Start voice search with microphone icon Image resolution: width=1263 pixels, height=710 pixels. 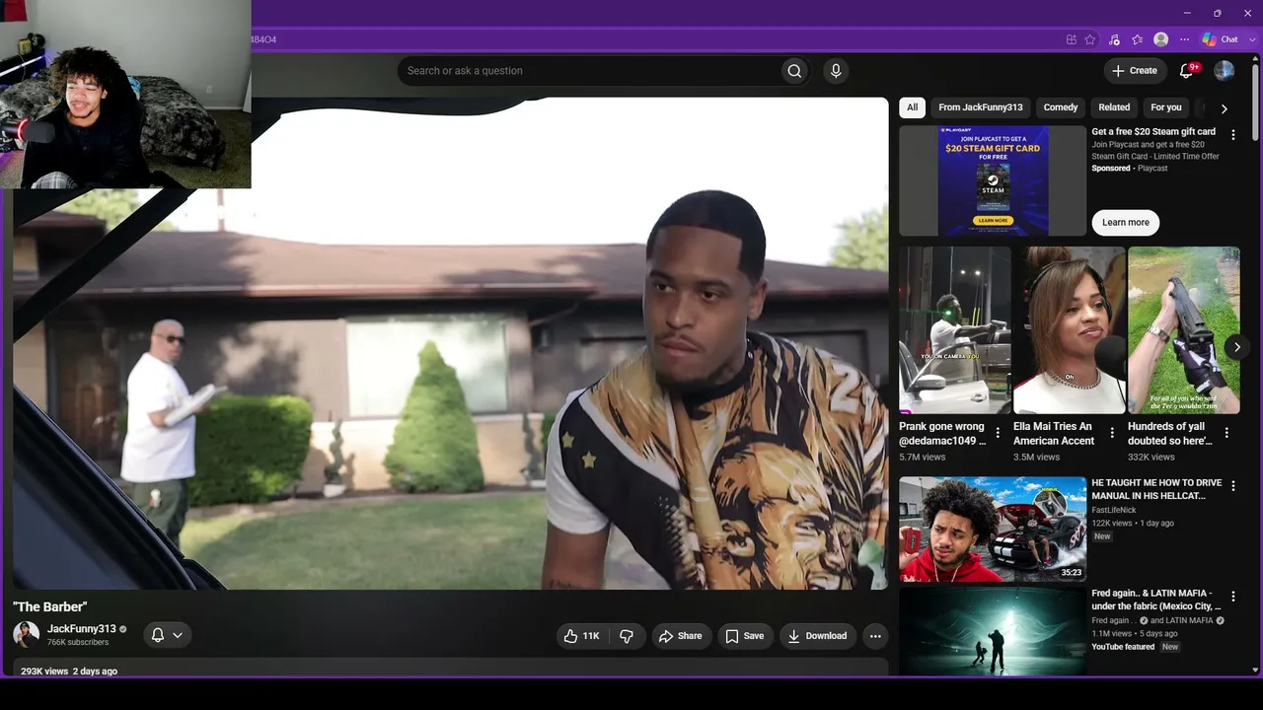(836, 71)
